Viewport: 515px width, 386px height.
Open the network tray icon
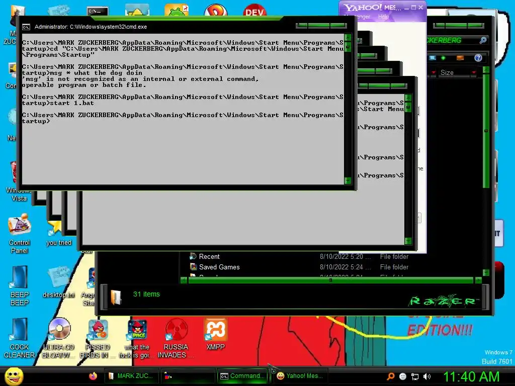(x=415, y=376)
